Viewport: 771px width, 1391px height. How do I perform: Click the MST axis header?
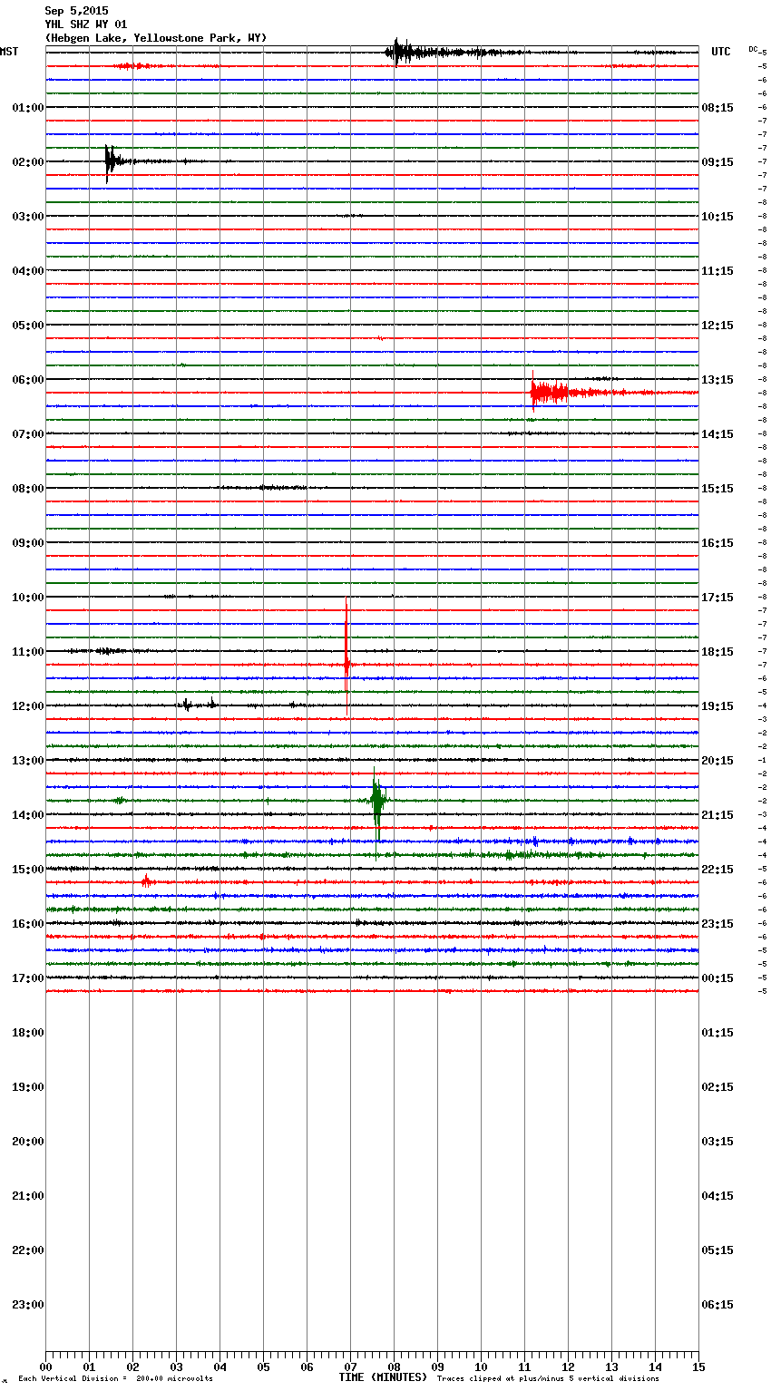pos(9,52)
